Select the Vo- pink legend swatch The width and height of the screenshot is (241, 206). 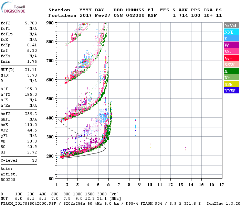pyautogui.click(x=231, y=51)
